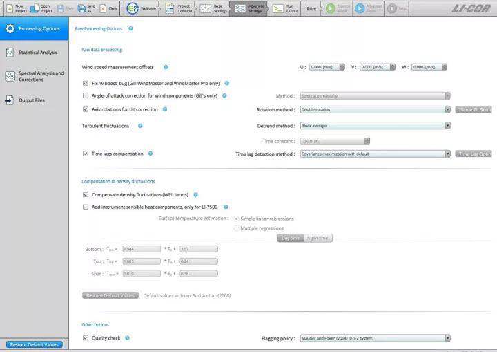497x352 pixels.
Task: Click Restore Default Values at bottom left
Action: [x=33, y=344]
